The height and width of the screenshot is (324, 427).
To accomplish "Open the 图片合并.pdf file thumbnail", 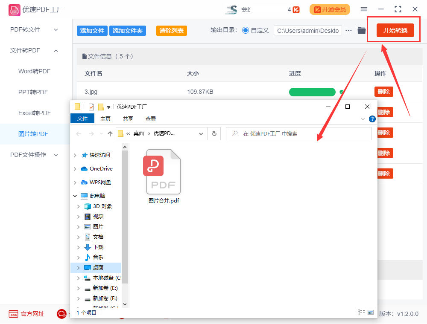I will click(163, 171).
